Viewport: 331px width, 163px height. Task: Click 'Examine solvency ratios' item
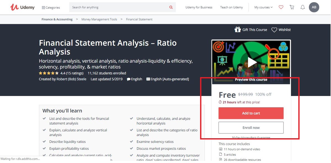pyautogui.click(x=155, y=142)
